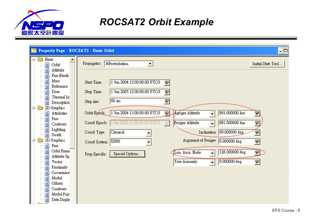This screenshot has height=216, width=313.
Task: Click the Proximity page icon
Action: click(x=47, y=167)
